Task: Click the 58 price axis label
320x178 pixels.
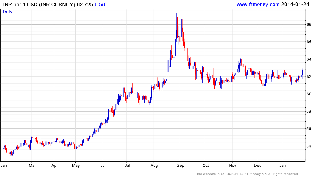Action: pos(309,112)
